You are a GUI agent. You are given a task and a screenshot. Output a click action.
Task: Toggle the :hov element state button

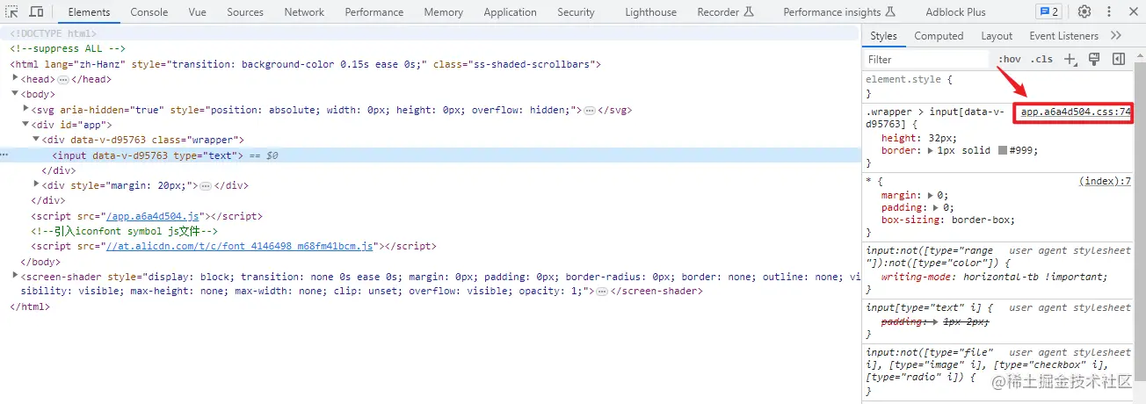pos(1010,60)
